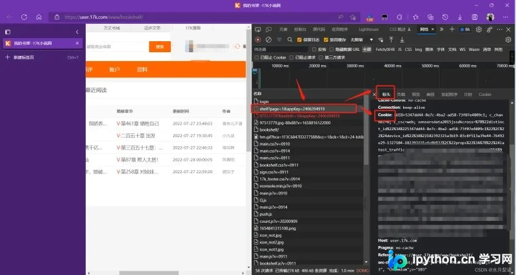Filter requests by Img type
This screenshot has width=516, height=275.
(418, 50)
